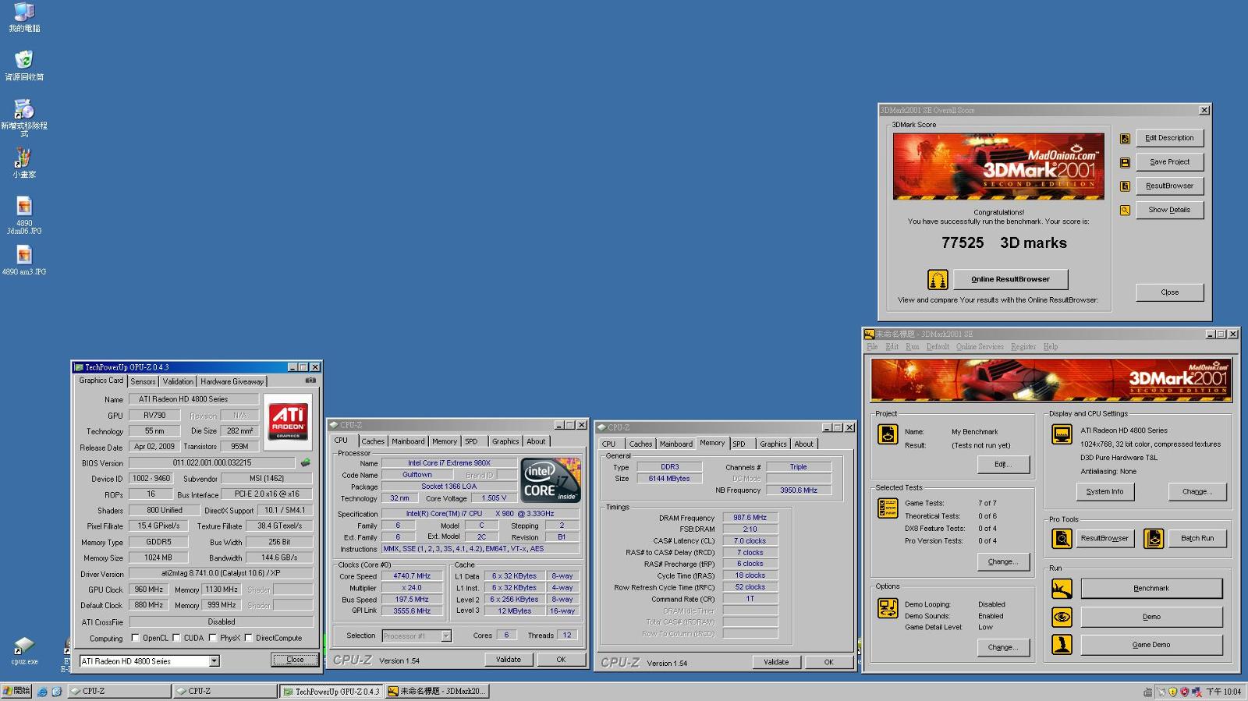Click the 3DMark2001 banner image in the score window
The width and height of the screenshot is (1248, 701).
coord(998,166)
